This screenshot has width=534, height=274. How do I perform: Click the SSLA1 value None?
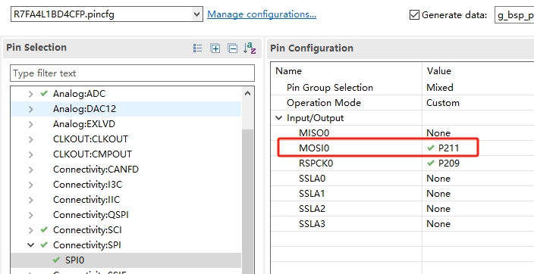tap(438, 194)
